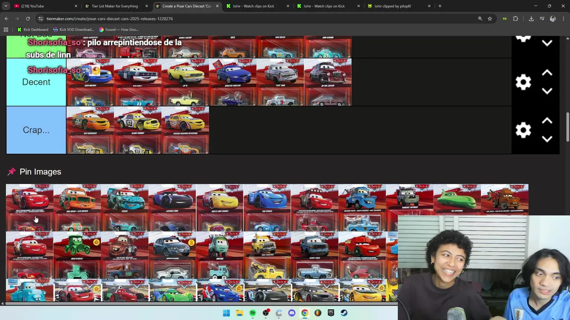Open the Chrome three-dot menu
Viewport: 570px width, 320px height.
coord(563,19)
